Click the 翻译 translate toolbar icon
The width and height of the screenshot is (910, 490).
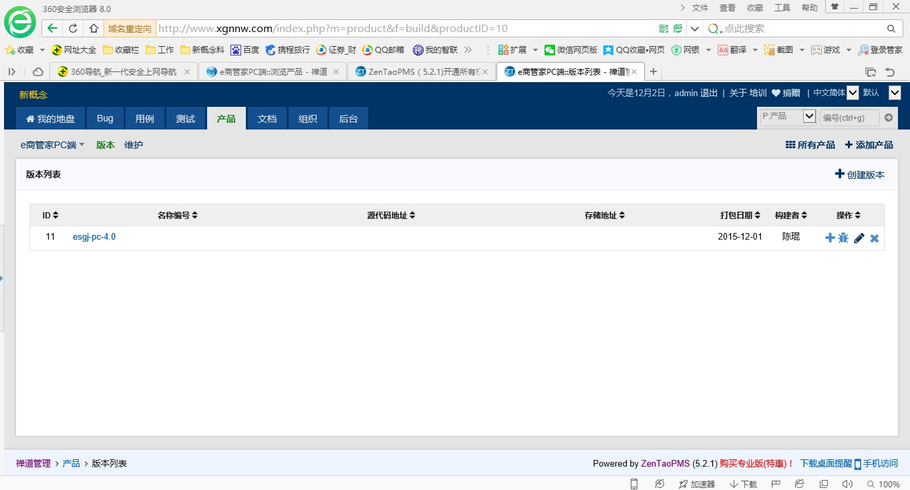[732, 50]
